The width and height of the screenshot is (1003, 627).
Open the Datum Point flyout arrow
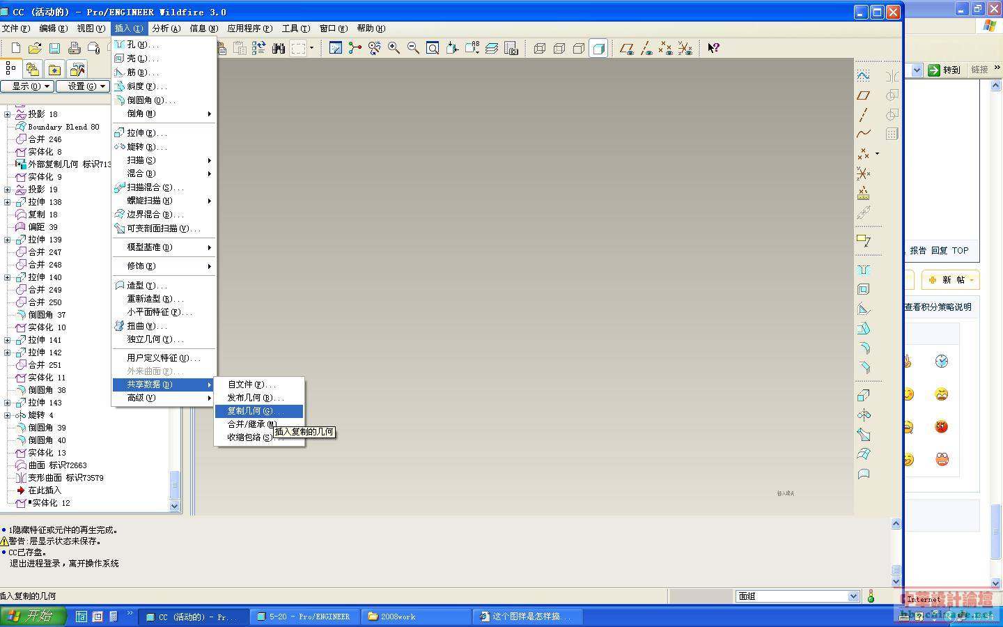877,153
